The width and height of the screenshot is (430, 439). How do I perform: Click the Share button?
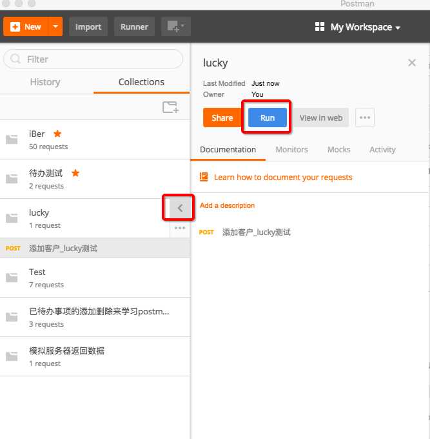pyautogui.click(x=222, y=117)
